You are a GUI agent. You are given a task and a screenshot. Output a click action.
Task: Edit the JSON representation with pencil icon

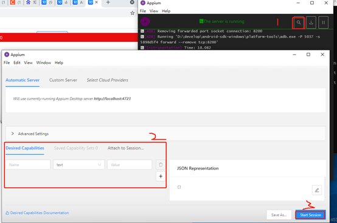(317, 190)
